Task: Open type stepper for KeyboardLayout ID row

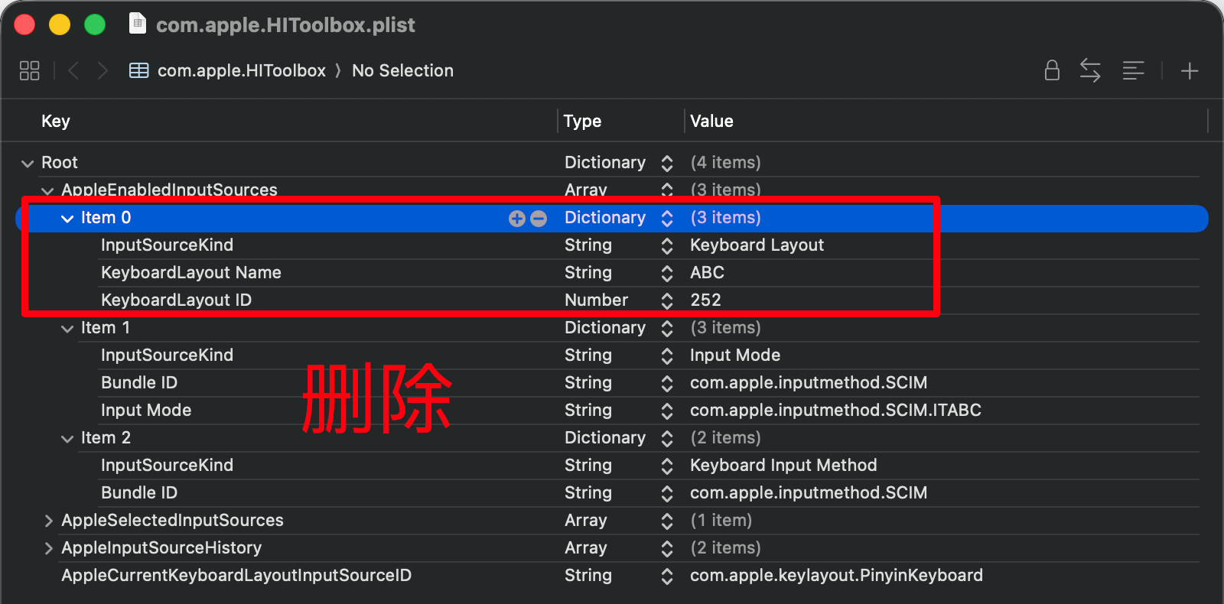Action: coord(666,300)
